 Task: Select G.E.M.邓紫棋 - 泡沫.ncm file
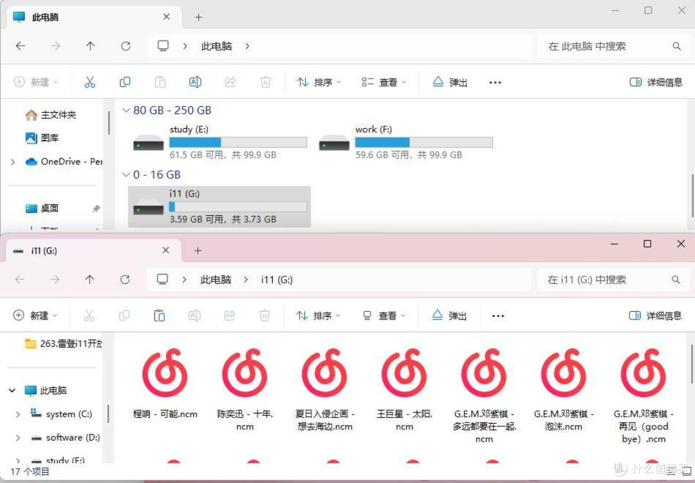(x=563, y=390)
